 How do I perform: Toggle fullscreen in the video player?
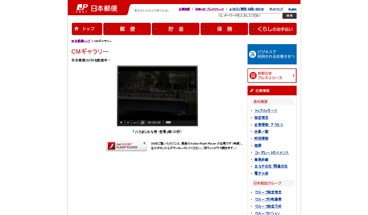(x=142, y=123)
